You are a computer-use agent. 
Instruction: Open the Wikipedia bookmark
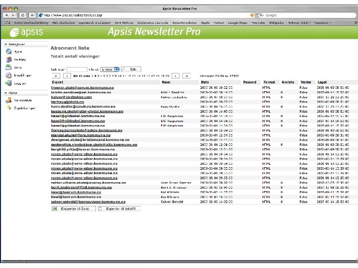pos(276,22)
